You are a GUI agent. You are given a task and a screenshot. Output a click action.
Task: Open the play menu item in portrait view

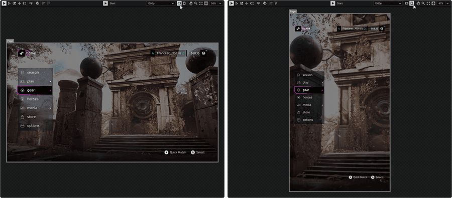tap(309, 82)
